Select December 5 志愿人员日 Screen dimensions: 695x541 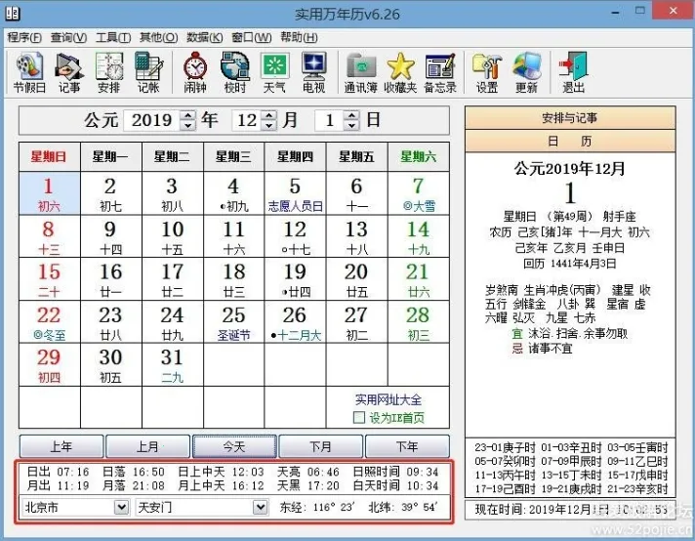[295, 193]
